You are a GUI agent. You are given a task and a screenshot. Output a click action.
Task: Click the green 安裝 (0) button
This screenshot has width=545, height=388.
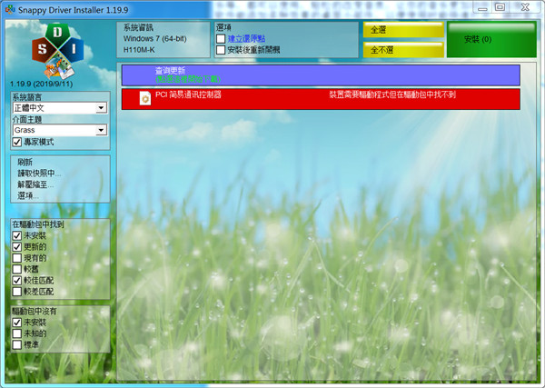[490, 40]
